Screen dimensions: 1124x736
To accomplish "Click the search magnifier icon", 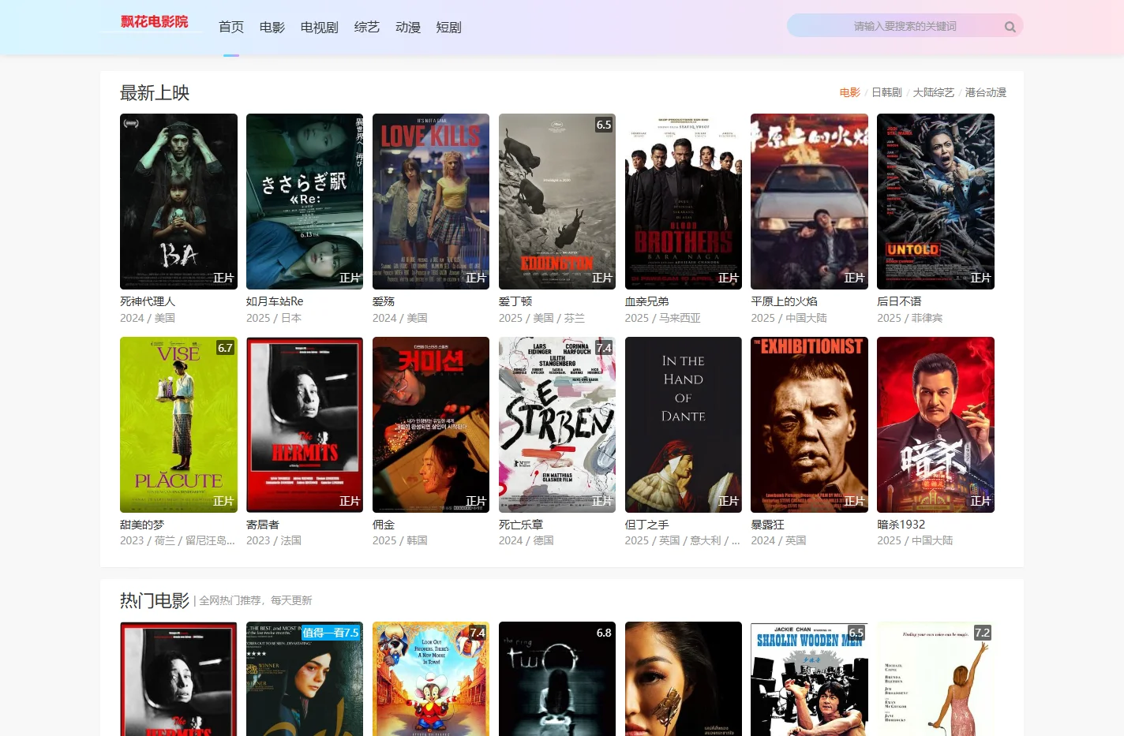I will pos(1010,27).
